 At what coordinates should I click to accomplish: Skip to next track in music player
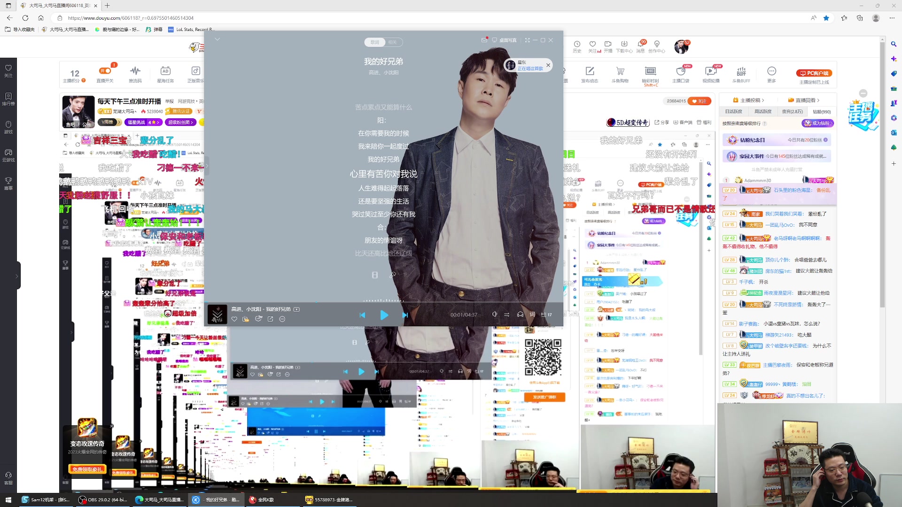click(405, 315)
